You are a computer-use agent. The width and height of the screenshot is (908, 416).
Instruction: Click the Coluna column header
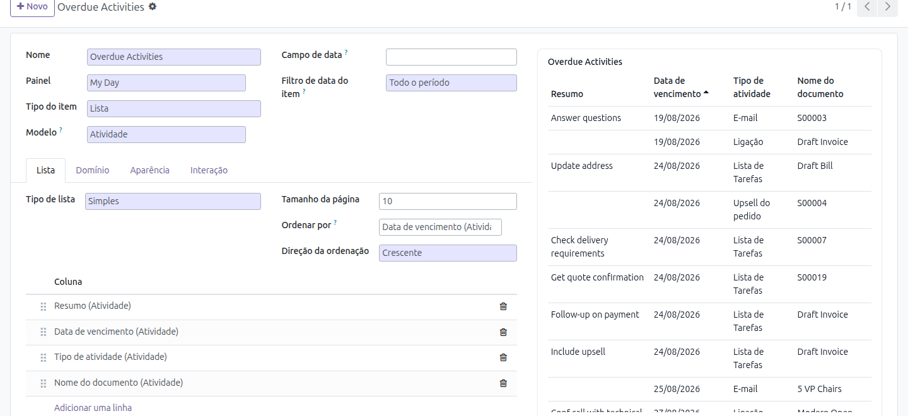[x=68, y=282]
